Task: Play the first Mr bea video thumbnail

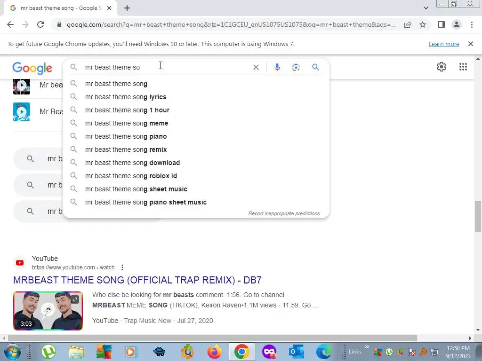Action: (22, 86)
